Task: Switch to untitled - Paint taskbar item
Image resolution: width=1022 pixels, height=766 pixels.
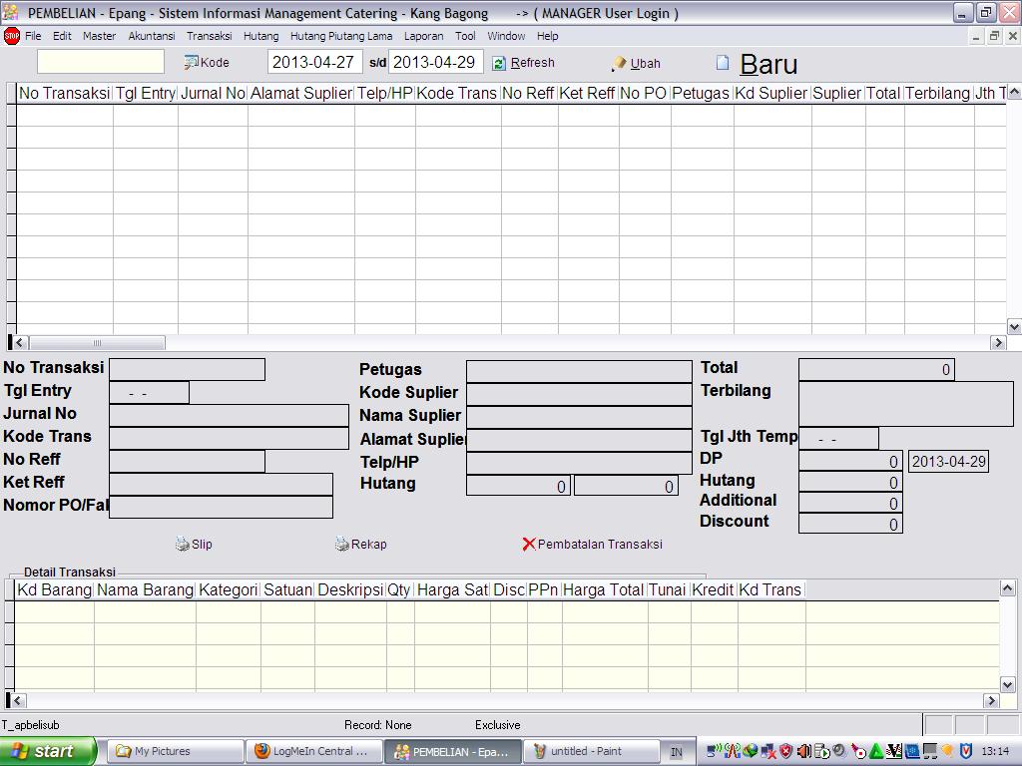Action: (592, 751)
